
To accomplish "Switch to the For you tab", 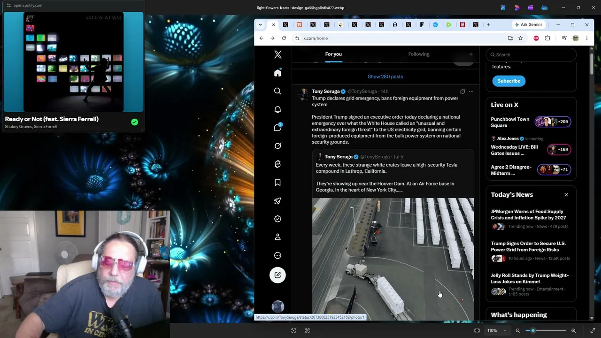I will (x=333, y=54).
